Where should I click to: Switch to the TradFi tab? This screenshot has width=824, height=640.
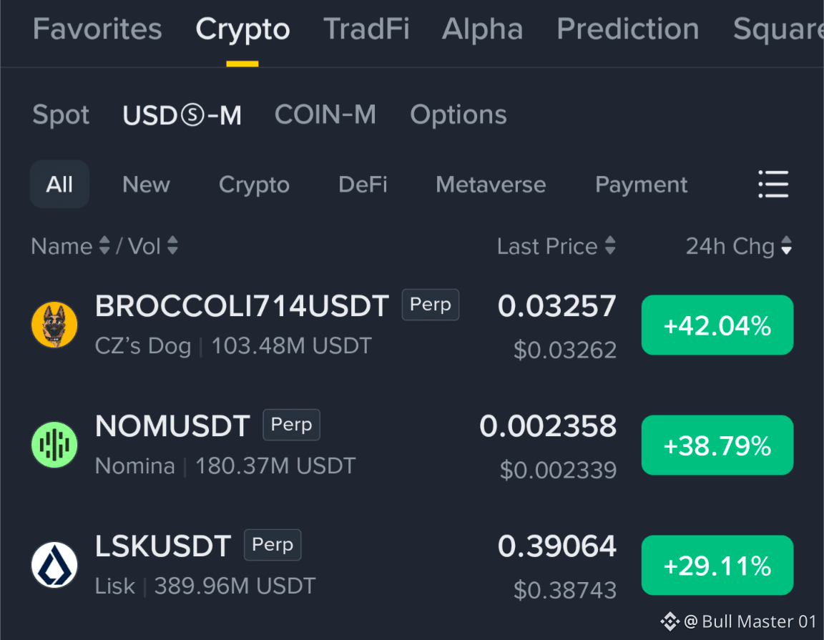[366, 29]
